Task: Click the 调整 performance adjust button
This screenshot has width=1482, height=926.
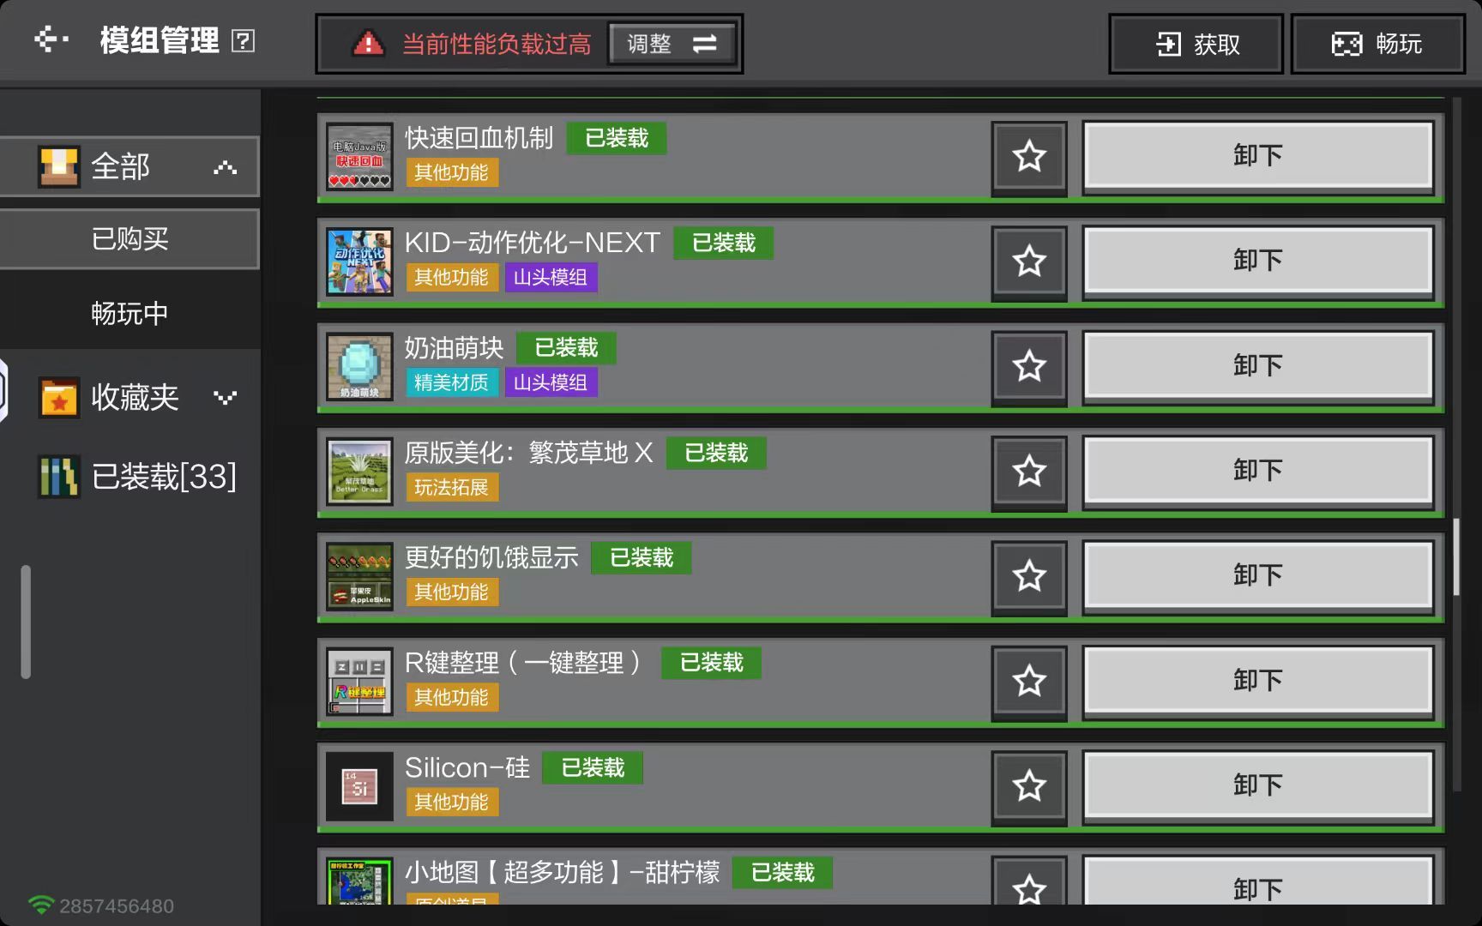Action: (672, 44)
